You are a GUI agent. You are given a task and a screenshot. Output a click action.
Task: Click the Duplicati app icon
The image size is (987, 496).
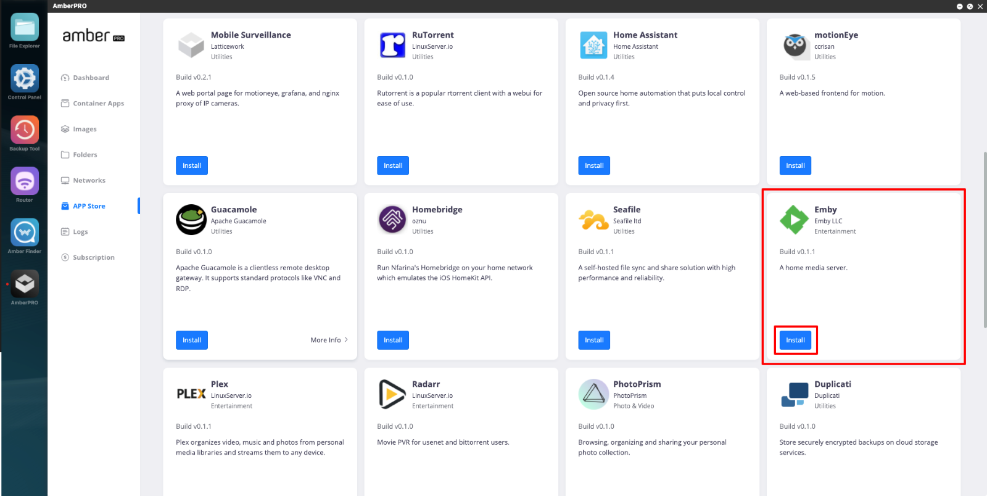(x=795, y=394)
